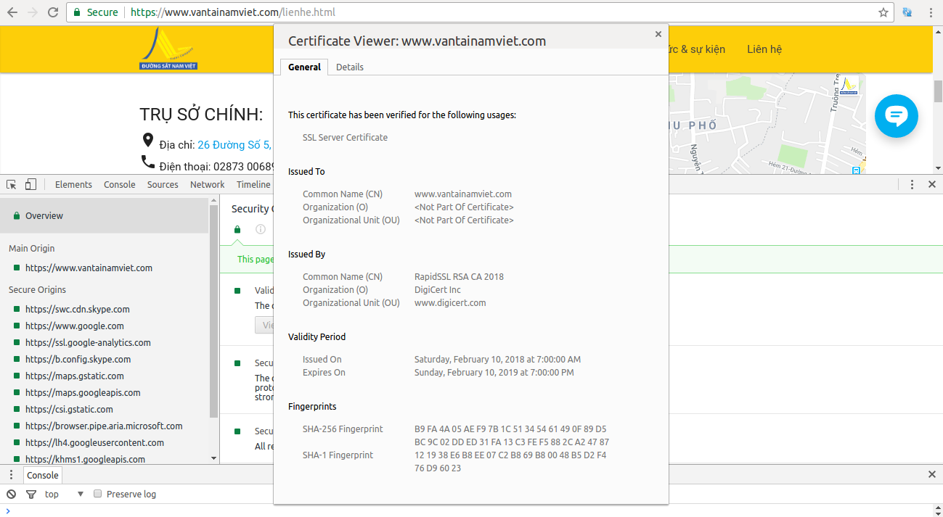The height and width of the screenshot is (517, 943).
Task: Activate the DevTools inspect element cursor icon
Action: click(x=12, y=184)
